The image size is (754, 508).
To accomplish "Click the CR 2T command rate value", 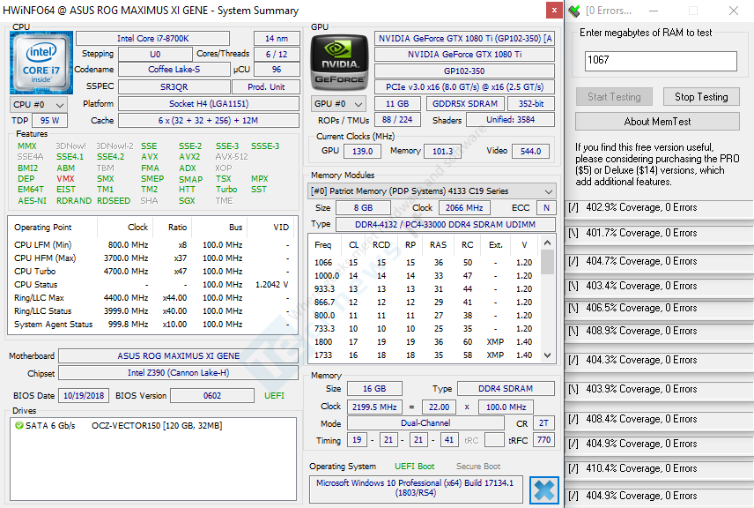I will [x=543, y=422].
